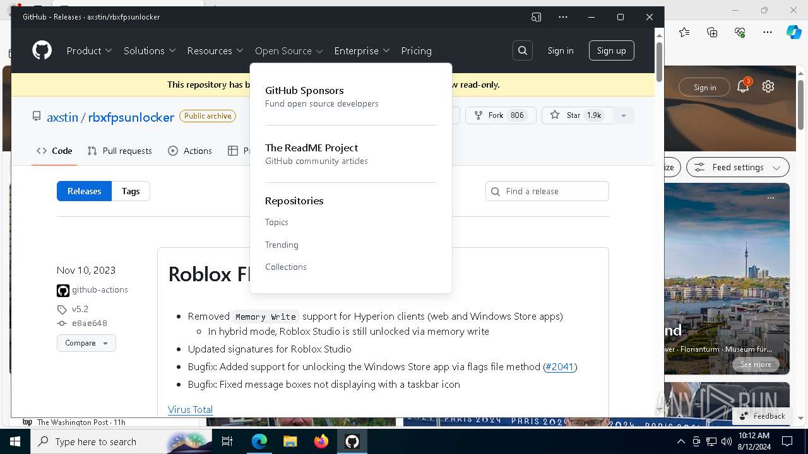Open Pricing page
The width and height of the screenshot is (808, 454).
(417, 50)
